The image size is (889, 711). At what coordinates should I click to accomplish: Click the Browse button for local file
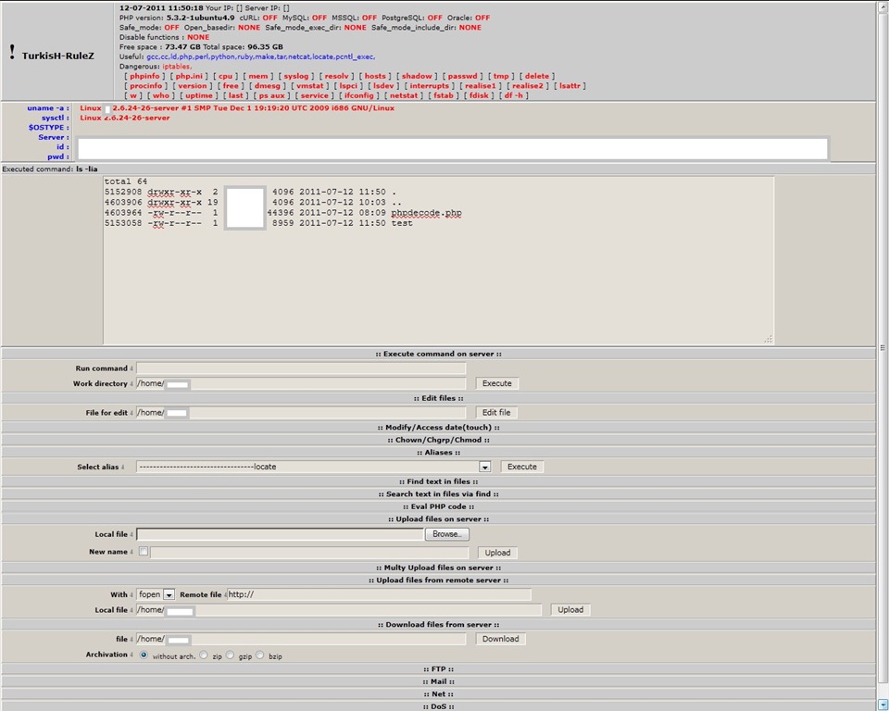tap(446, 534)
